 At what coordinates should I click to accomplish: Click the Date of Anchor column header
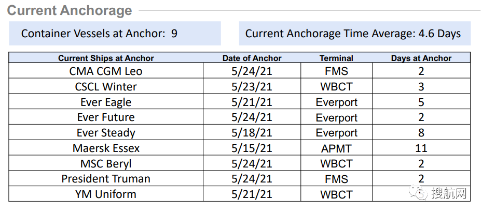pos(252,58)
